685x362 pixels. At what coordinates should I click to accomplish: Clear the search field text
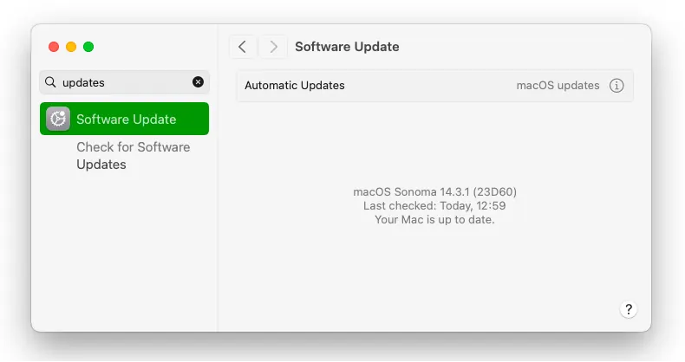[198, 82]
